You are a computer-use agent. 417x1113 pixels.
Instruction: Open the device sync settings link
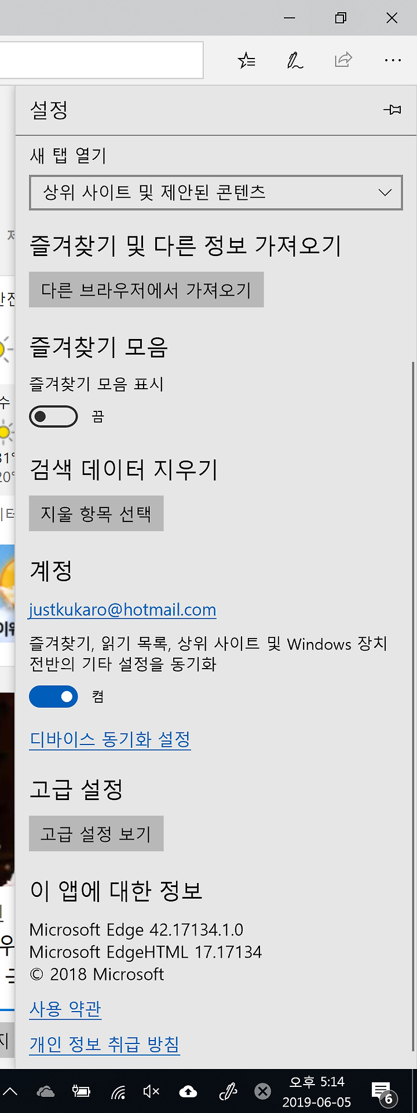110,739
